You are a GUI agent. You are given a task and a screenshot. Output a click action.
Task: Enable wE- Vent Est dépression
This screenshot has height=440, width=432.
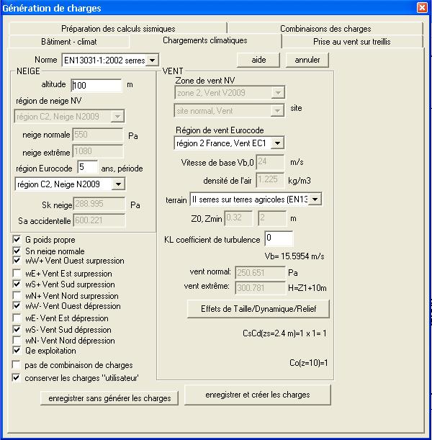pyautogui.click(x=17, y=318)
